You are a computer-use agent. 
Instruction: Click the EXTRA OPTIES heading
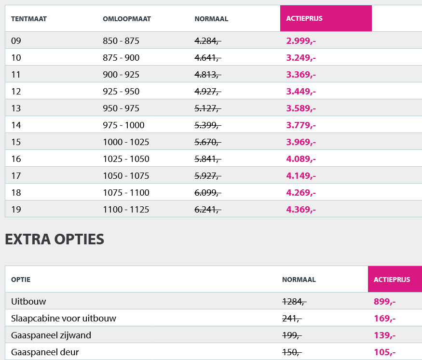tap(54, 240)
